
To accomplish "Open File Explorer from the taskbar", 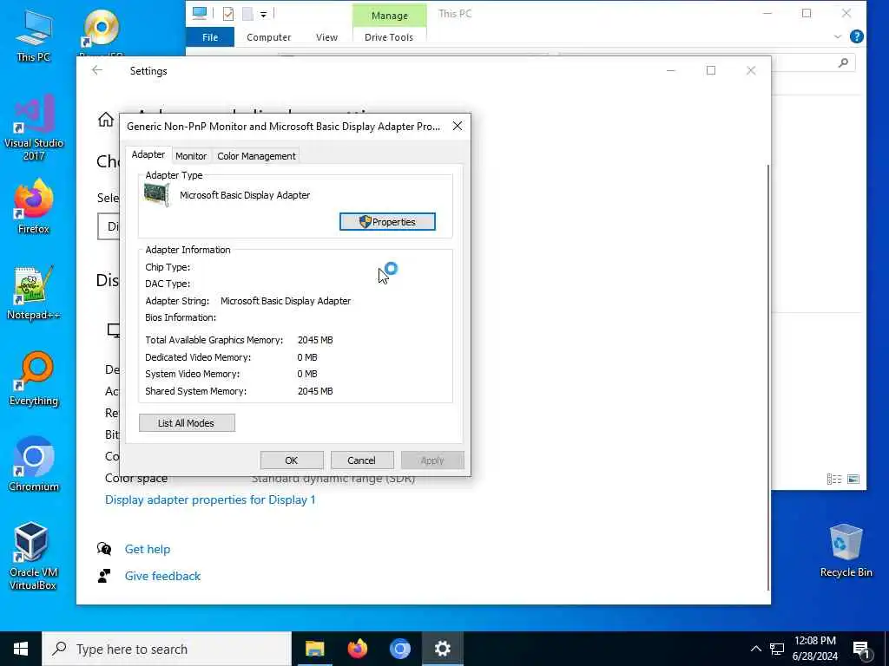I will click(314, 649).
